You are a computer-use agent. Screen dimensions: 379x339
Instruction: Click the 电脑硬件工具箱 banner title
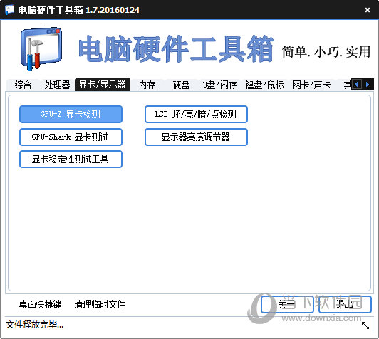[176, 49]
